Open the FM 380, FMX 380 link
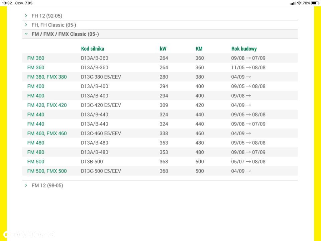 pyautogui.click(x=47, y=77)
